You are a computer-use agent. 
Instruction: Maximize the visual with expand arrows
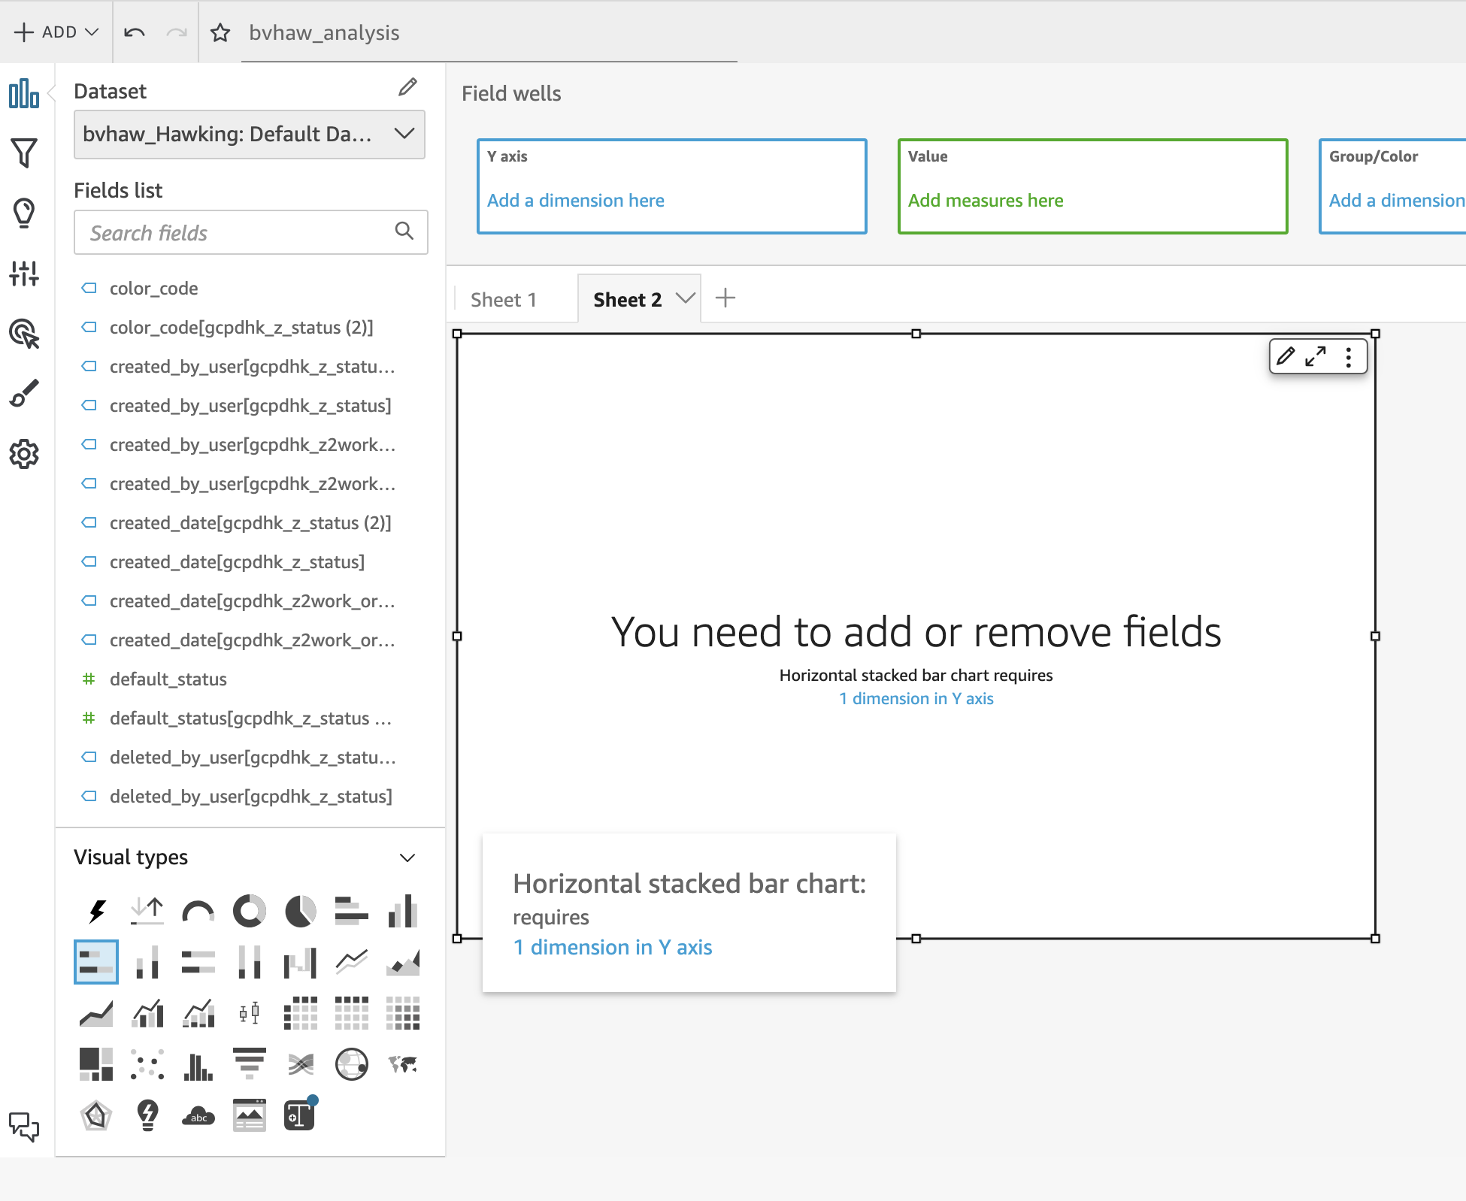coord(1316,356)
